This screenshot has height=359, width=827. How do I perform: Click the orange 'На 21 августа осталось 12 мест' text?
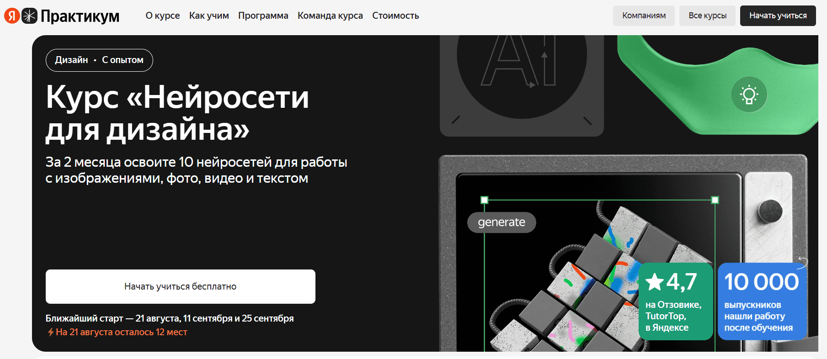point(121,332)
